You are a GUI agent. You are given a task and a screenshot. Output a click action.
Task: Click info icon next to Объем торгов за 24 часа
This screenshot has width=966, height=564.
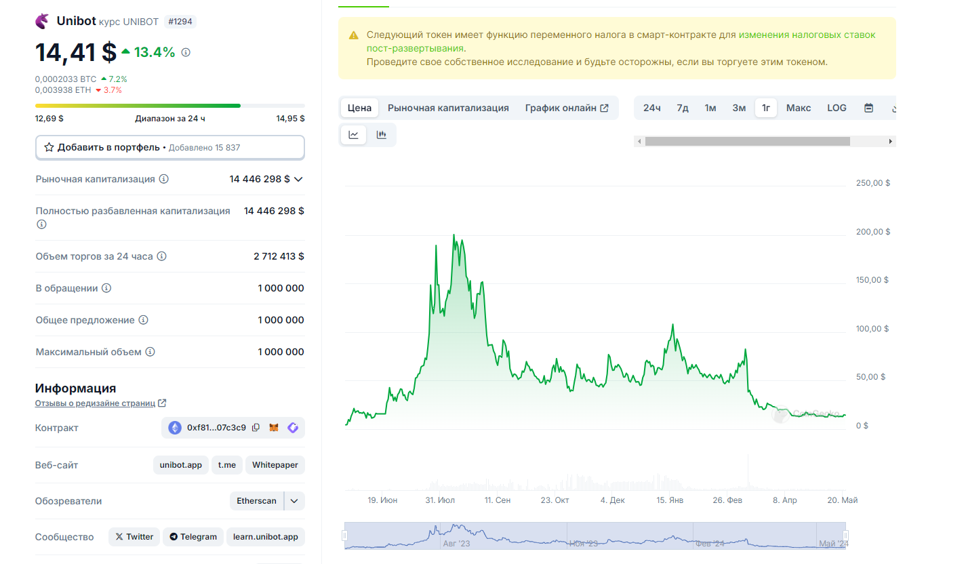click(x=161, y=256)
